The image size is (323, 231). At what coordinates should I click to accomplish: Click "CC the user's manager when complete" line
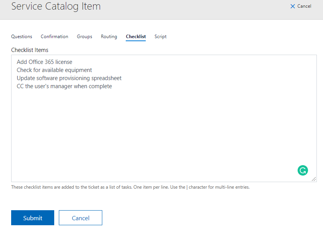64,86
